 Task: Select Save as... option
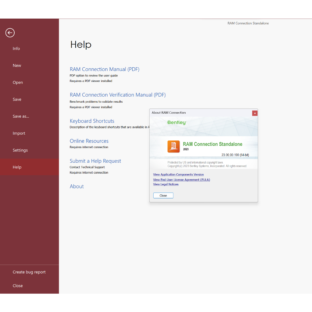pos(21,116)
